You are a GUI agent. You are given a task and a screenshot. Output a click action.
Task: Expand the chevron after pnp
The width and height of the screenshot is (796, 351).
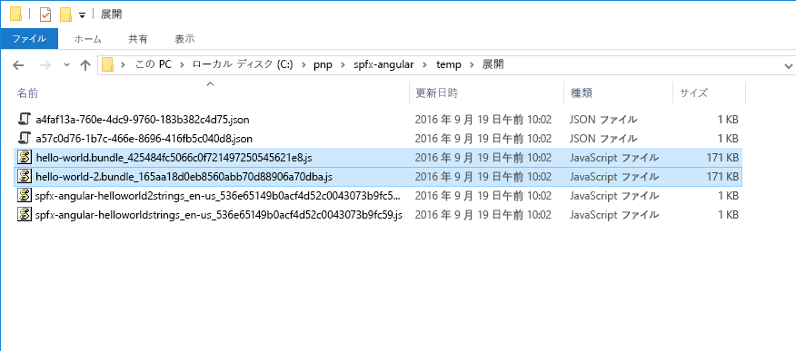pos(343,64)
